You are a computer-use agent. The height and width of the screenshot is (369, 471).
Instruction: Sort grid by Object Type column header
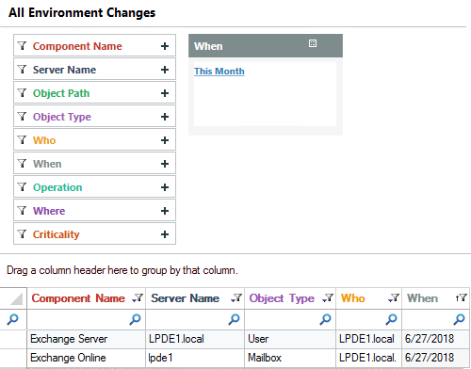282,298
